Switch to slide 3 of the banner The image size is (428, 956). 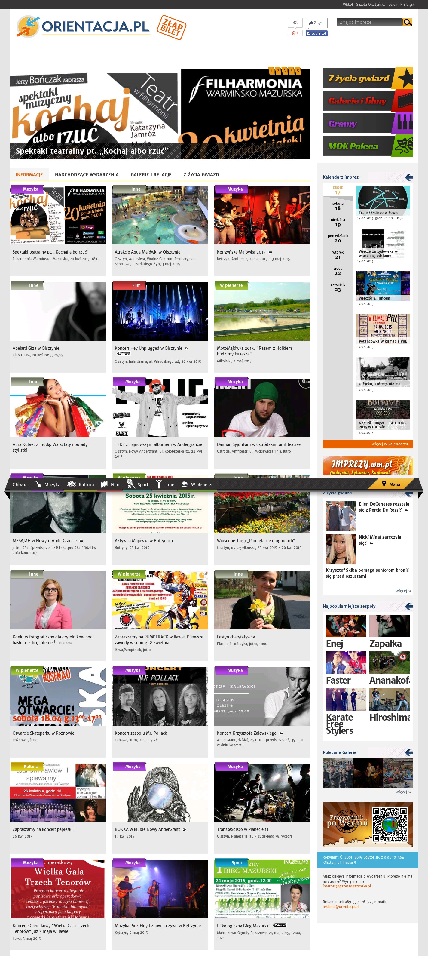click(284, 70)
